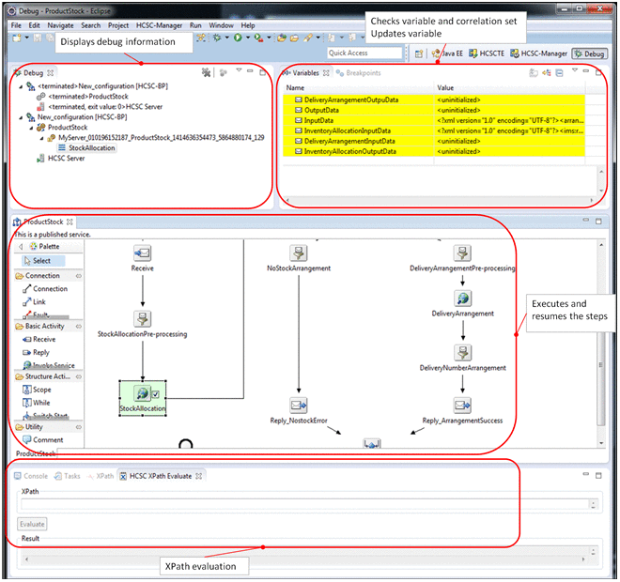Open the Console tab
The image size is (620, 582).
coord(35,476)
